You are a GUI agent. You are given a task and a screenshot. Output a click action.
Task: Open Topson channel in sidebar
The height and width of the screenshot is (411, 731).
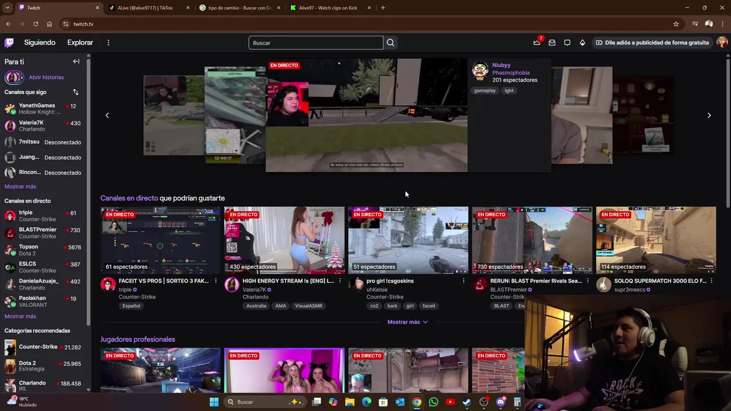(45, 250)
